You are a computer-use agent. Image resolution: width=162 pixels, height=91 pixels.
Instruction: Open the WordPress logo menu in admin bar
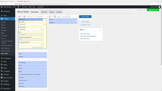(x=2, y=7)
